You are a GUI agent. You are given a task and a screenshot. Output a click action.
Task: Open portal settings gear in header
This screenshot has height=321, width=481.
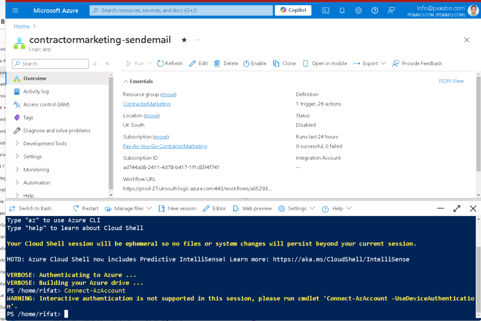358,10
